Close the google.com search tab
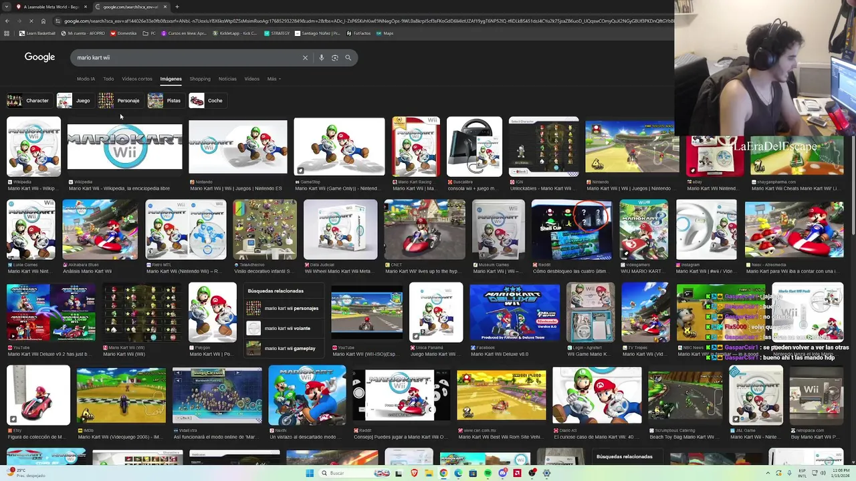Viewport: 856px width, 481px height. (165, 7)
